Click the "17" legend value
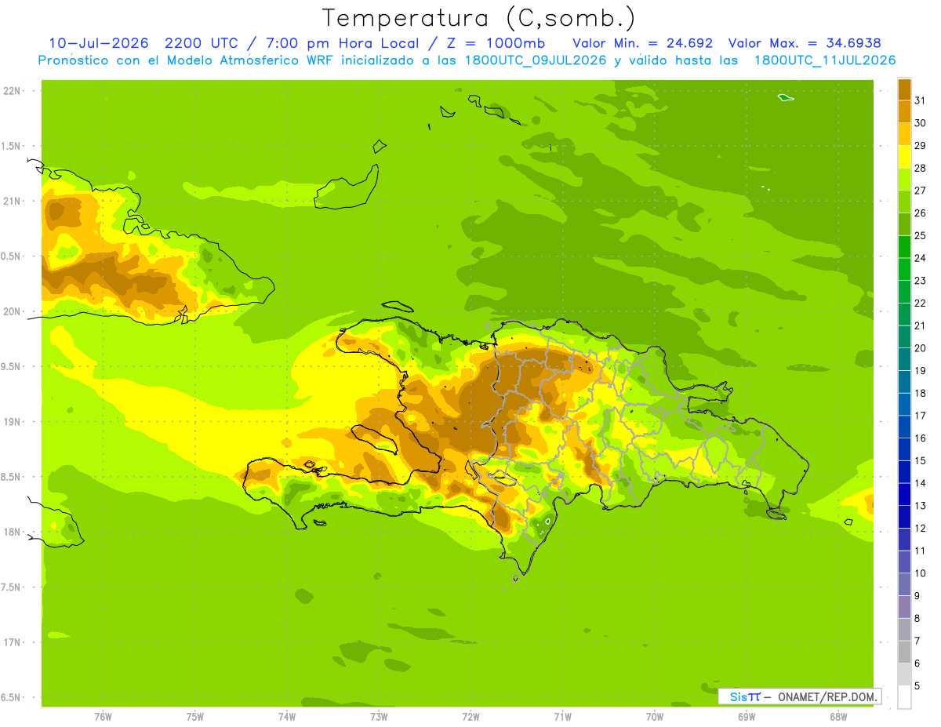This screenshot has width=941, height=727. pyautogui.click(x=921, y=416)
